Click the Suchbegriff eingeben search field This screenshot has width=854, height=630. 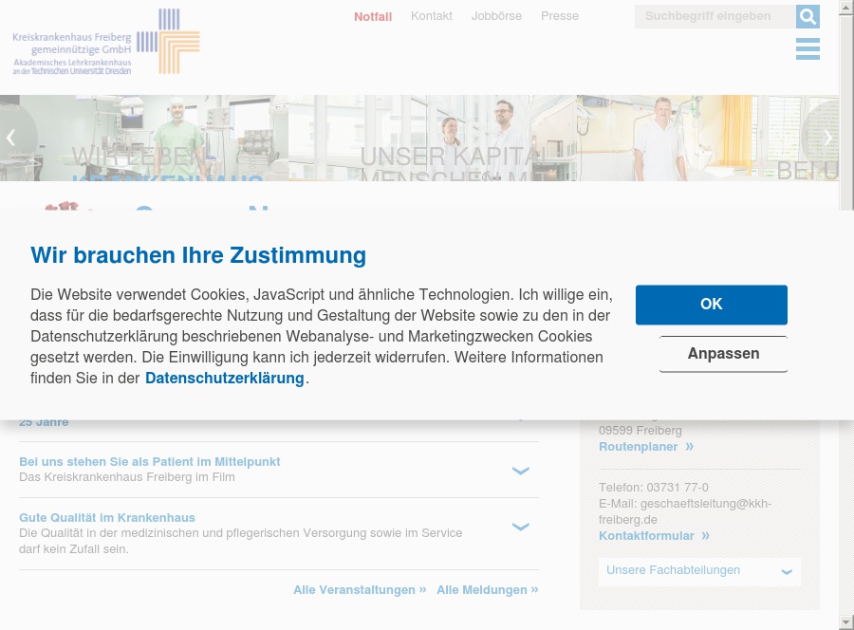pos(715,16)
